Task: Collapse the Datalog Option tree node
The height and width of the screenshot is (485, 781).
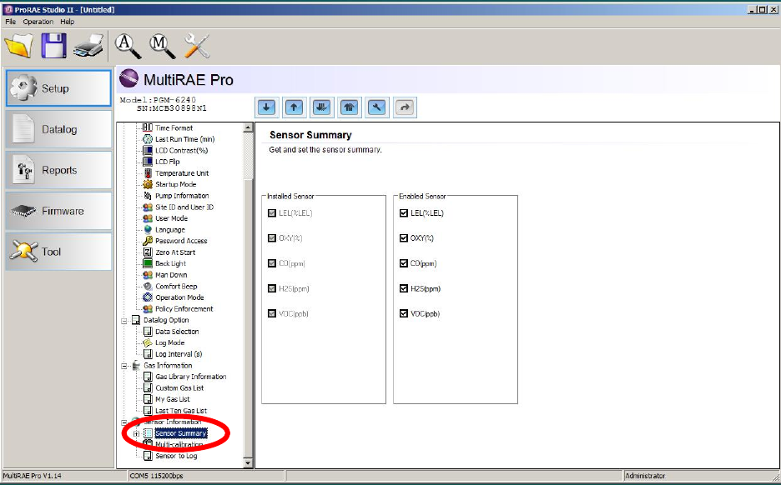Action: click(124, 321)
